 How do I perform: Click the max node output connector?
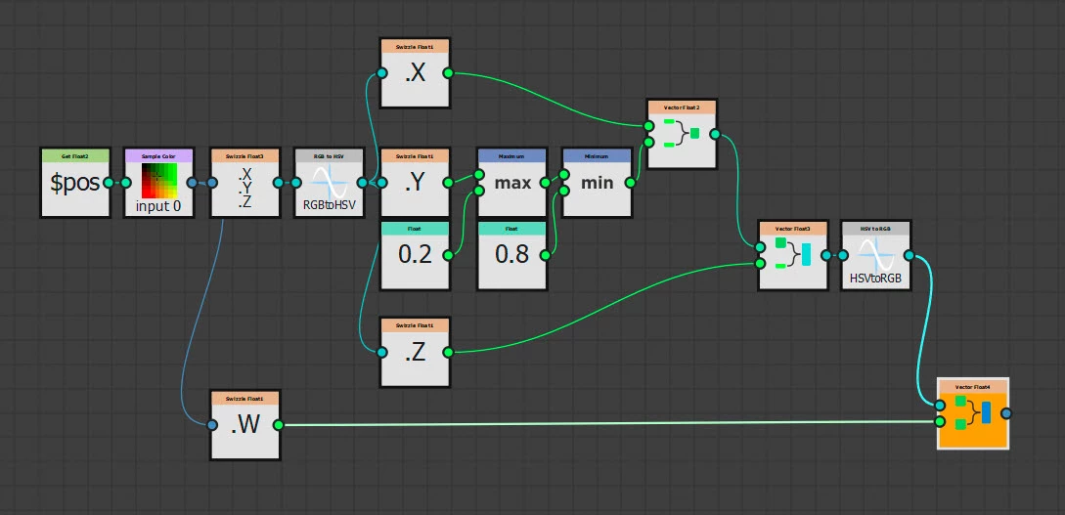coord(545,183)
